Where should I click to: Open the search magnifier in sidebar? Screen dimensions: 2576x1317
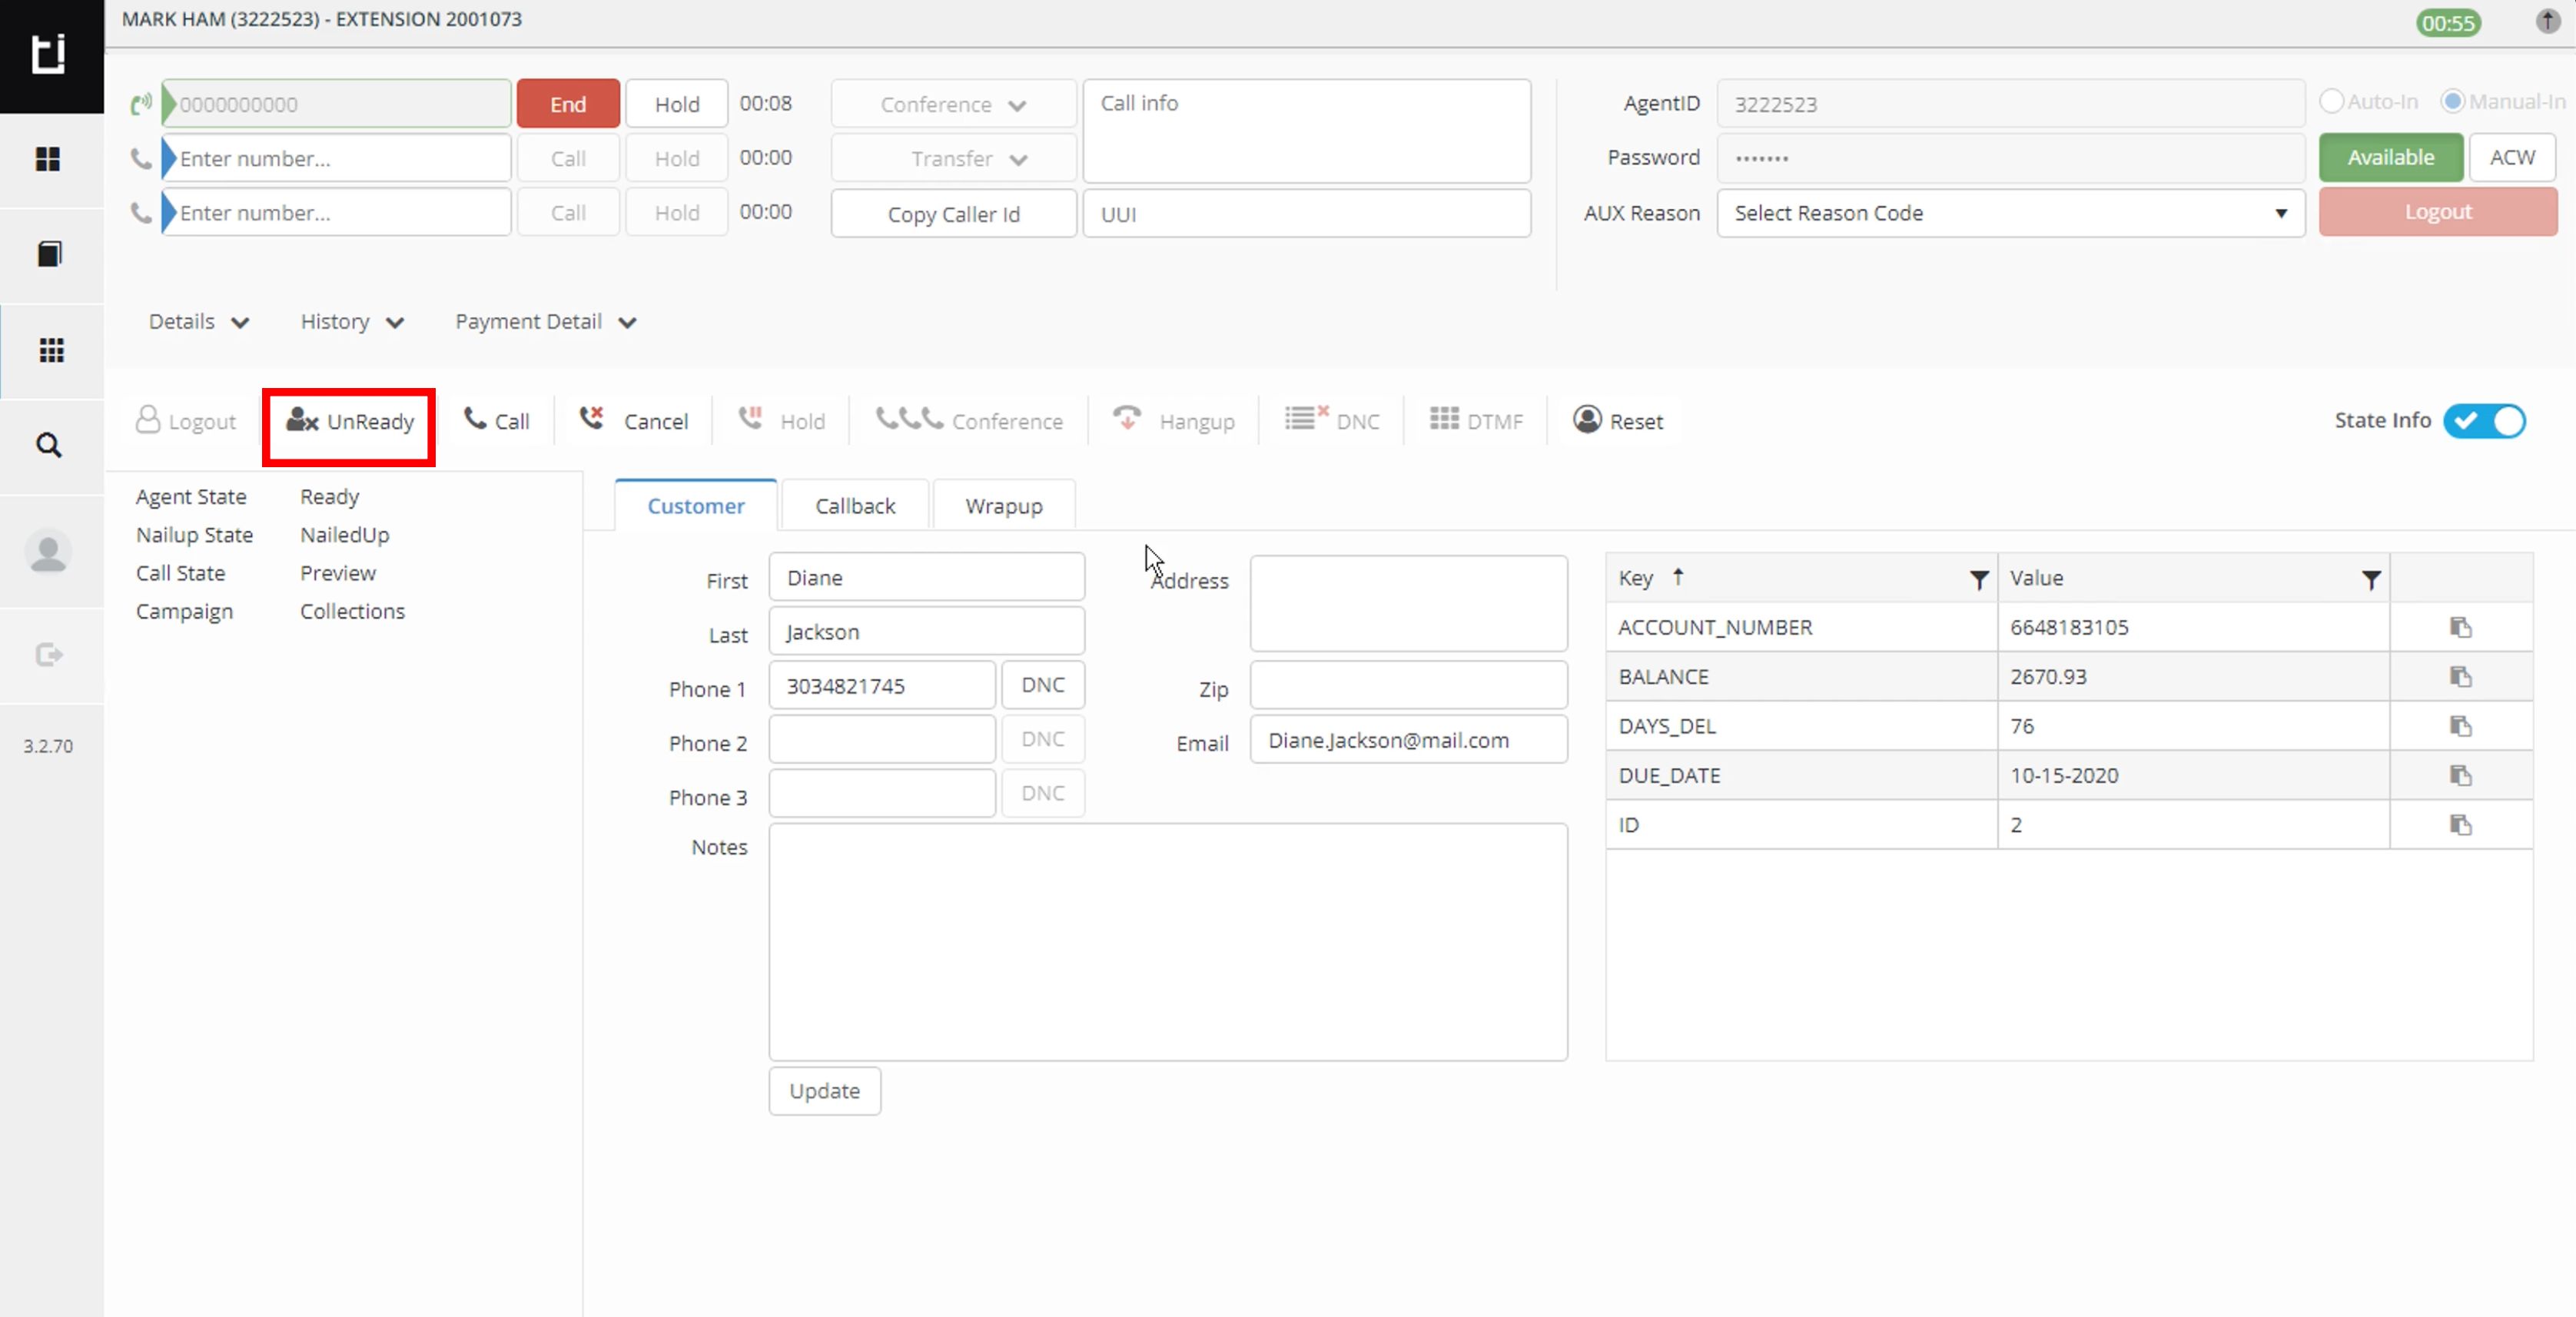[49, 445]
